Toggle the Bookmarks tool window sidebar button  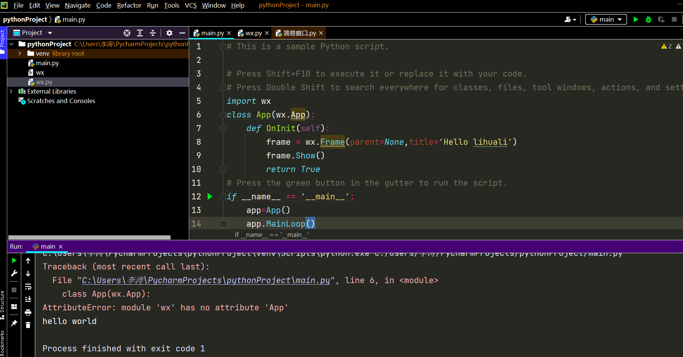pos(3,344)
